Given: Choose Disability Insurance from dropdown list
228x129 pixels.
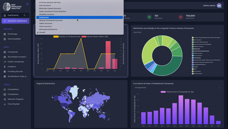Looking at the screenshot, I should pyautogui.click(x=80, y=14).
